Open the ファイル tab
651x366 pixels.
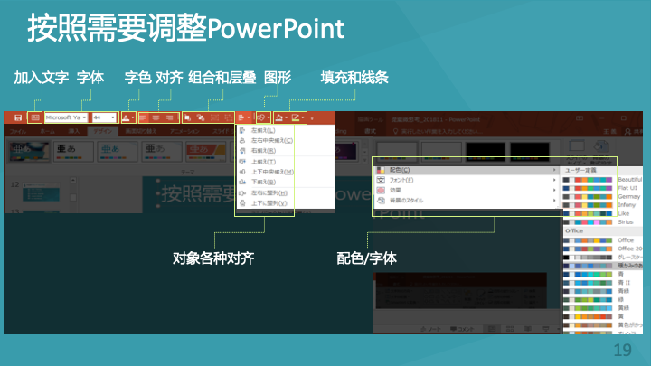click(18, 132)
